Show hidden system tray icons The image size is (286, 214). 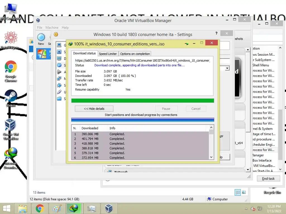click(246, 209)
